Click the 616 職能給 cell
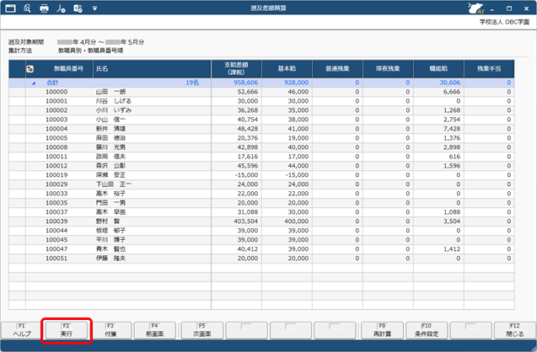Screen dimensions: 537x352 click(x=438, y=157)
